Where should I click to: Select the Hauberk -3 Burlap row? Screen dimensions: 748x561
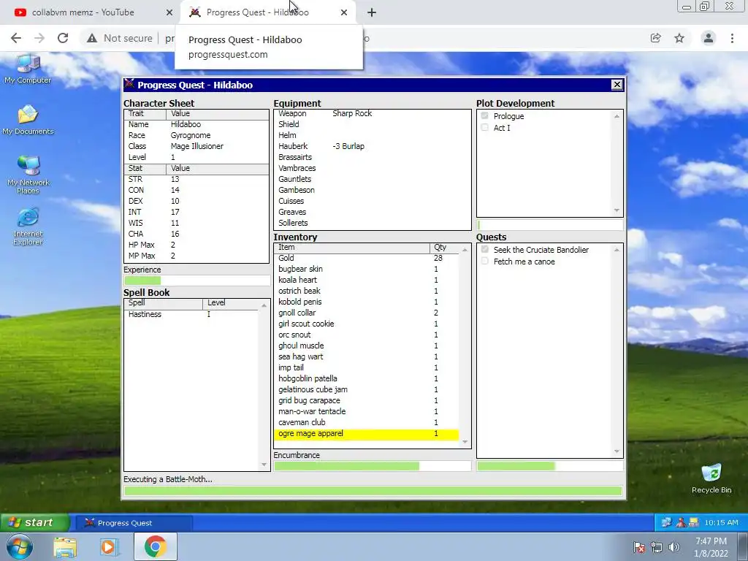(x=372, y=146)
